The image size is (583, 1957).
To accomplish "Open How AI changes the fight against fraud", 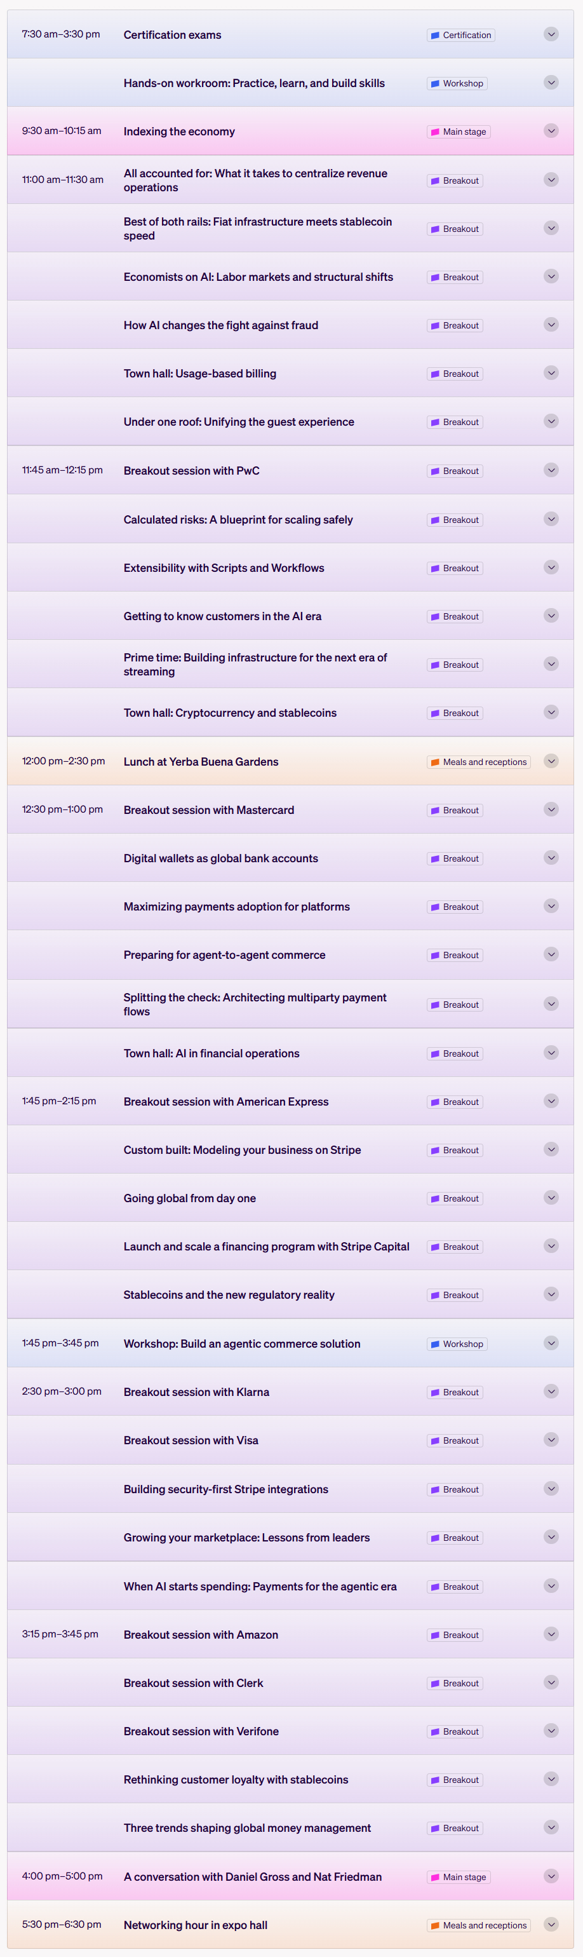I will [x=221, y=325].
